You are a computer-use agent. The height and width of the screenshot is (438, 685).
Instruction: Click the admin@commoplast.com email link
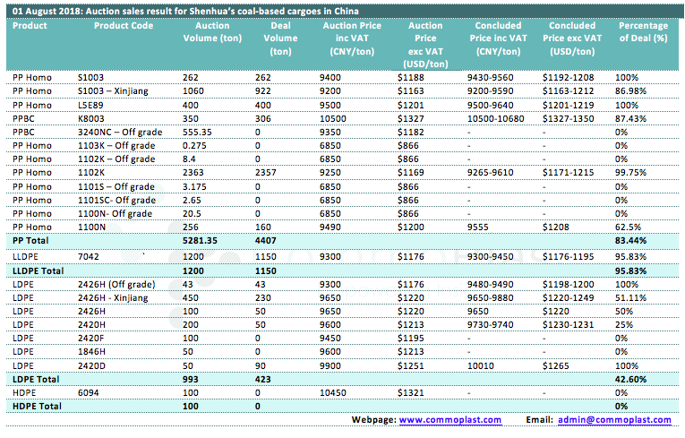point(618,419)
